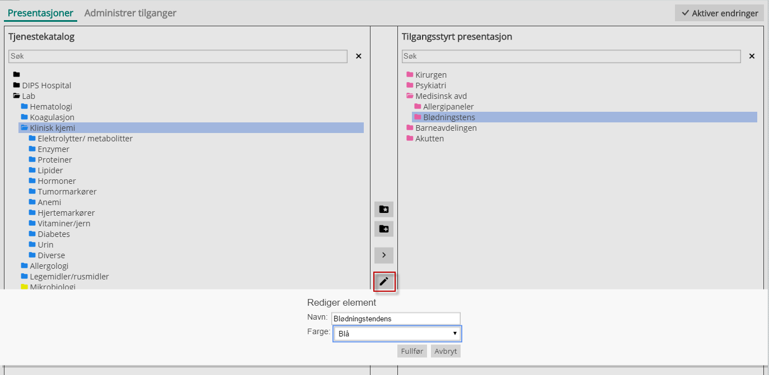
Task: Clear the Tjenestekatalog search field
Action: pos(359,56)
